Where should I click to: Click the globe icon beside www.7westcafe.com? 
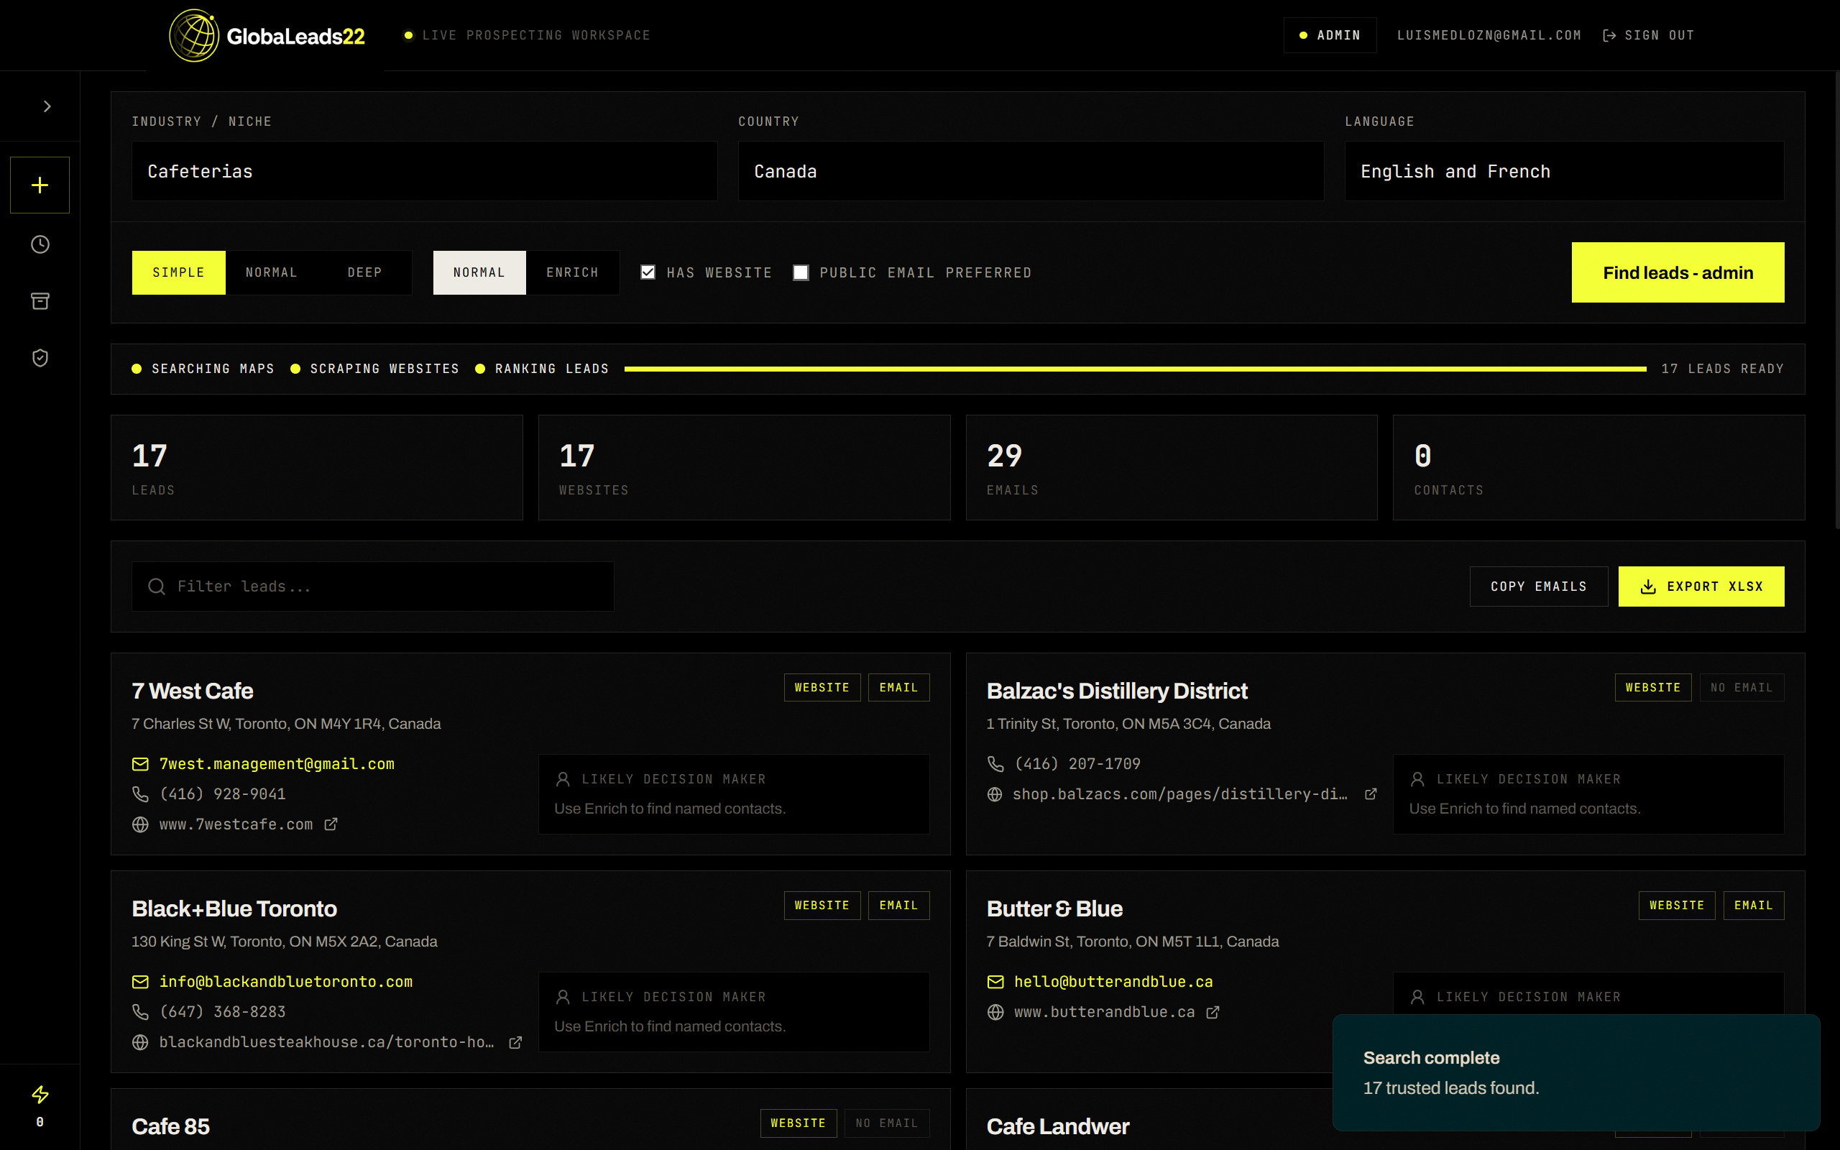pyautogui.click(x=140, y=824)
